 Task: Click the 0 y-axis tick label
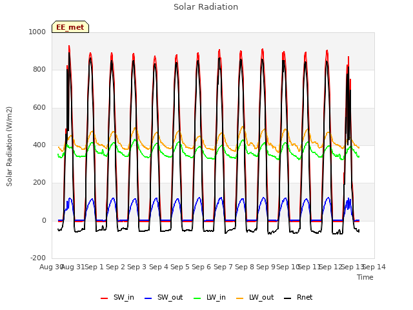(x=44, y=221)
